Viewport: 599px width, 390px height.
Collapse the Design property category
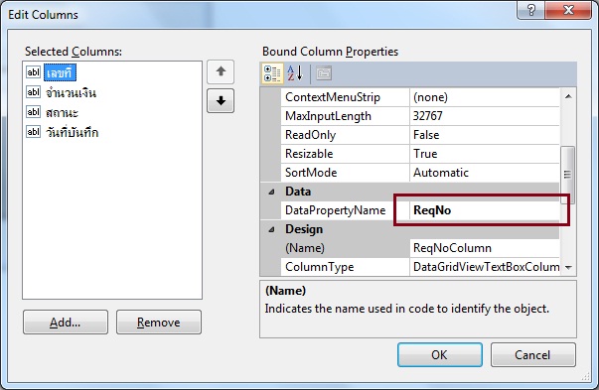coord(271,229)
